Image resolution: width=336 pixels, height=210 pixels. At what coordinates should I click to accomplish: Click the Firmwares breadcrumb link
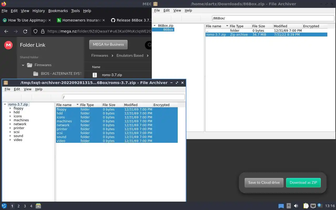tap(100, 55)
